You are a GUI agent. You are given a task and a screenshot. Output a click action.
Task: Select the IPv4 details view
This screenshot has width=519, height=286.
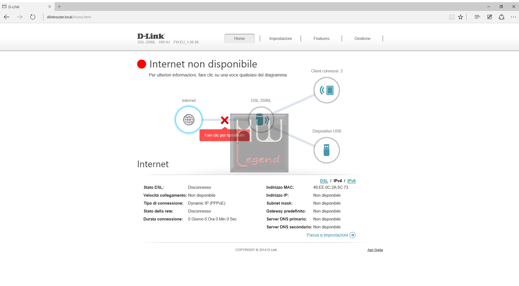pyautogui.click(x=338, y=181)
